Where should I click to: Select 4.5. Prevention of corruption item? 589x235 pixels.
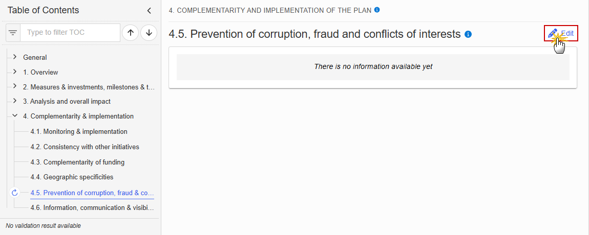coord(92,193)
